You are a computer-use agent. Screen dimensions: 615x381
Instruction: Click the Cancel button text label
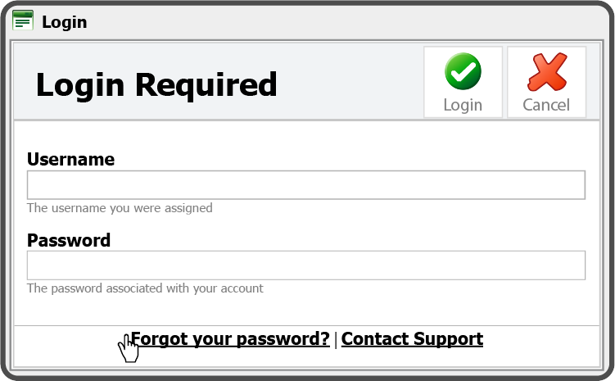[546, 105]
